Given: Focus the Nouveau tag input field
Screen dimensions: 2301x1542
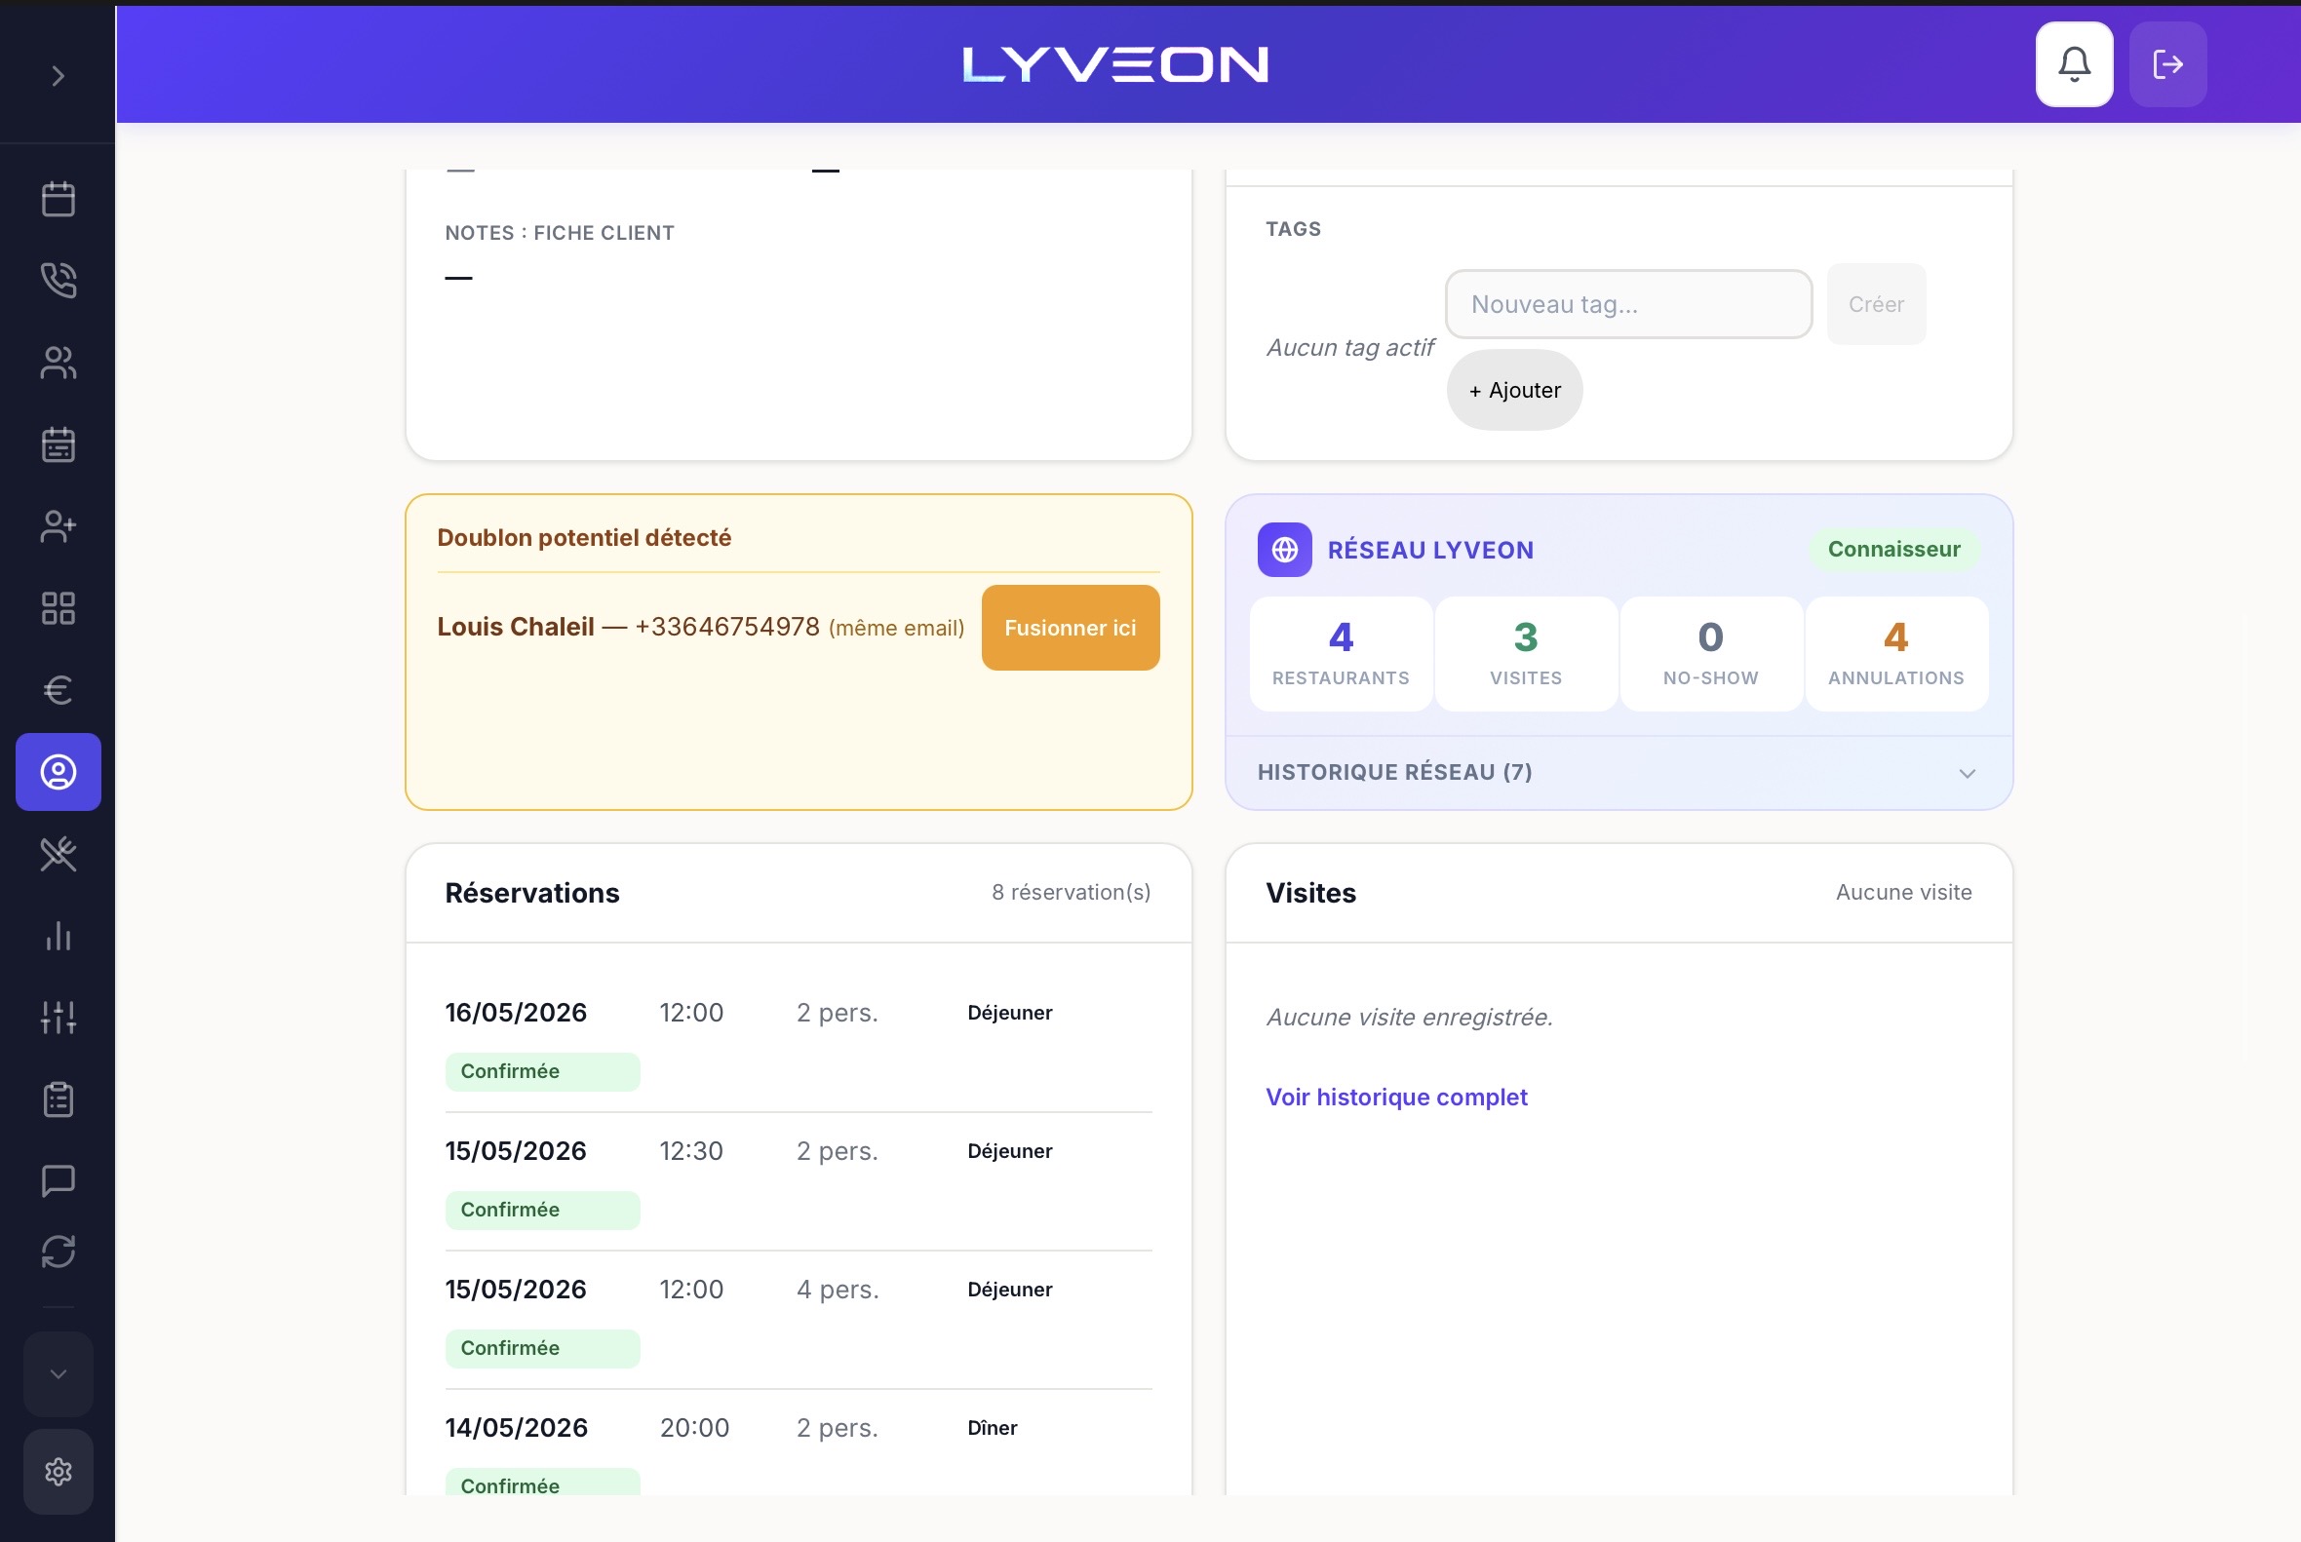Looking at the screenshot, I should (x=1628, y=304).
